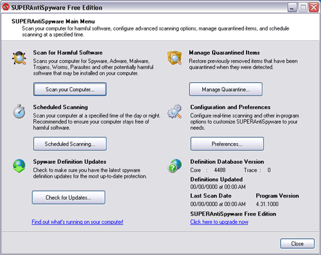Image resolution: width=321 pixels, height=255 pixels.
Task: Click the stopwatch scheduled scanning icon
Action: pyautogui.click(x=19, y=112)
